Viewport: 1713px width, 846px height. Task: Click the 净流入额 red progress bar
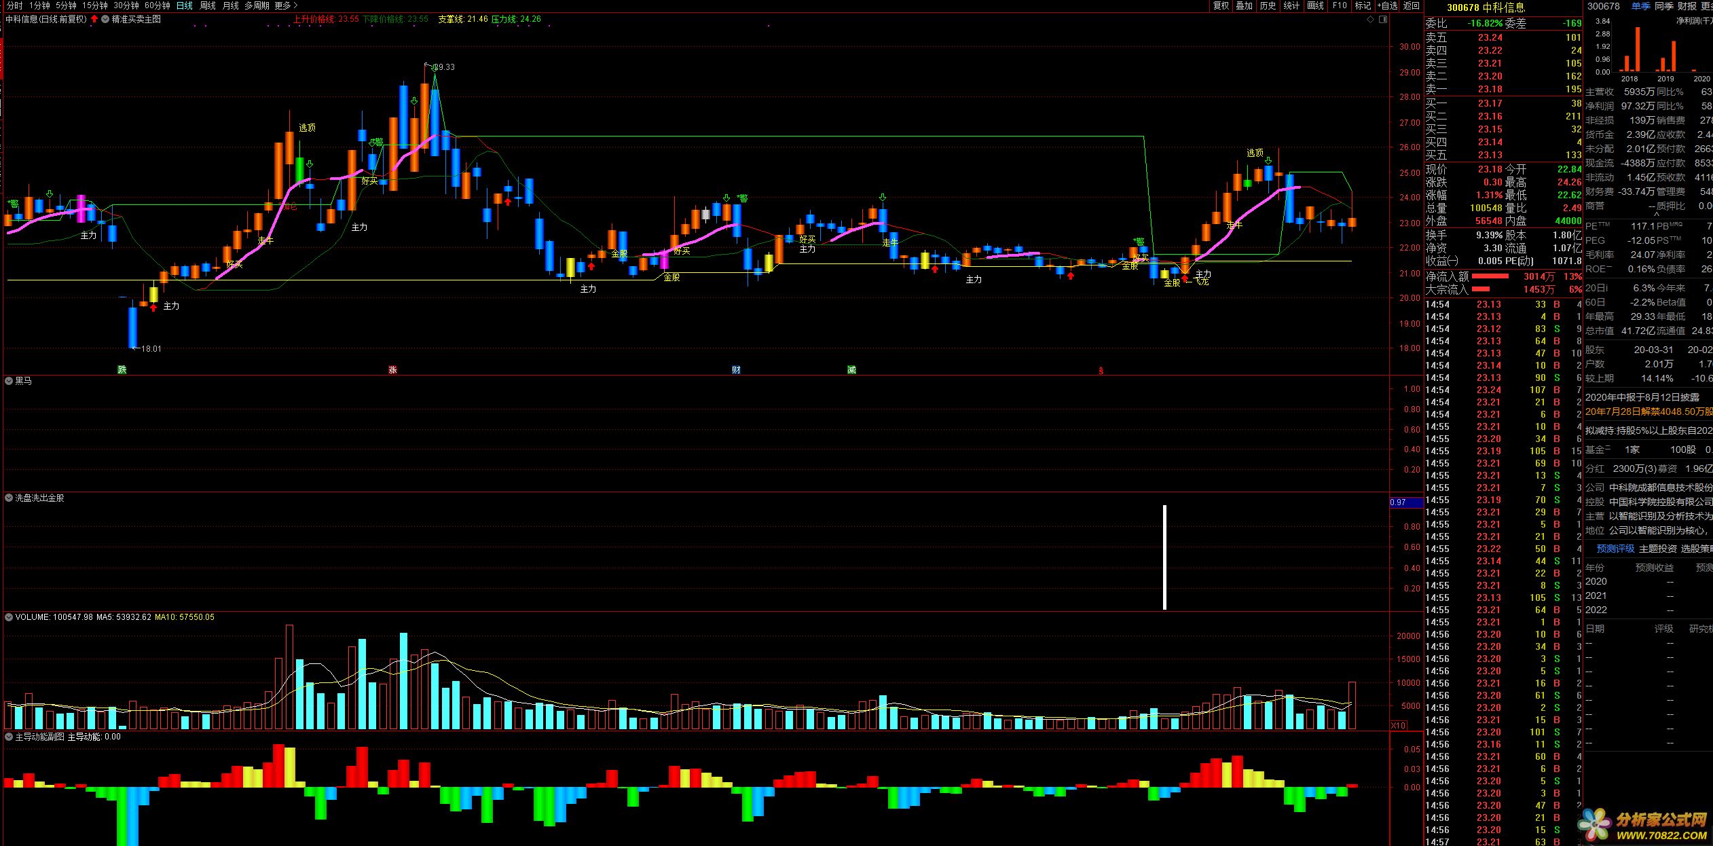[1490, 276]
